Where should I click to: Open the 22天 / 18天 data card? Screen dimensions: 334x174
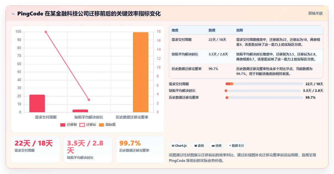(36, 149)
